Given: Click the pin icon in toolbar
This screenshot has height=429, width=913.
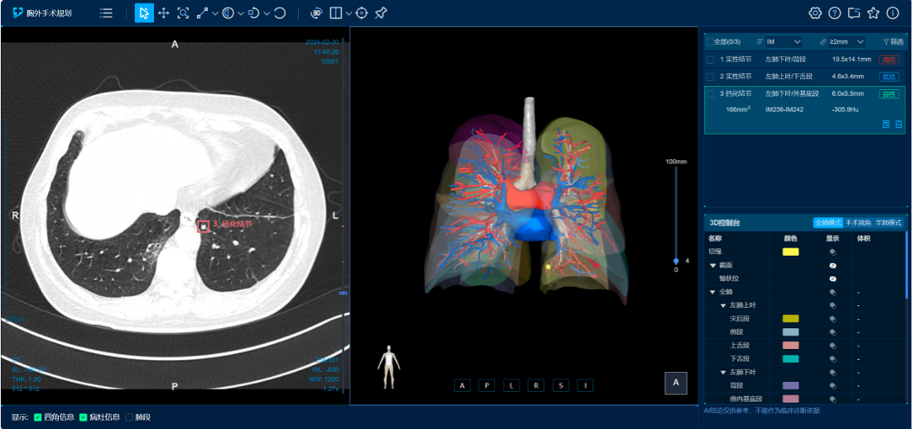Looking at the screenshot, I should point(381,13).
